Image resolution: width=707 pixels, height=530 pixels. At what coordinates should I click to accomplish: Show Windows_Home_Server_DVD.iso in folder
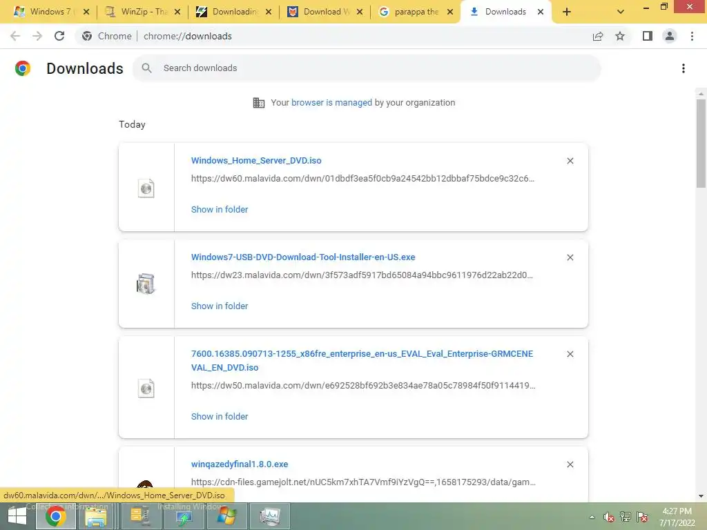tap(220, 210)
